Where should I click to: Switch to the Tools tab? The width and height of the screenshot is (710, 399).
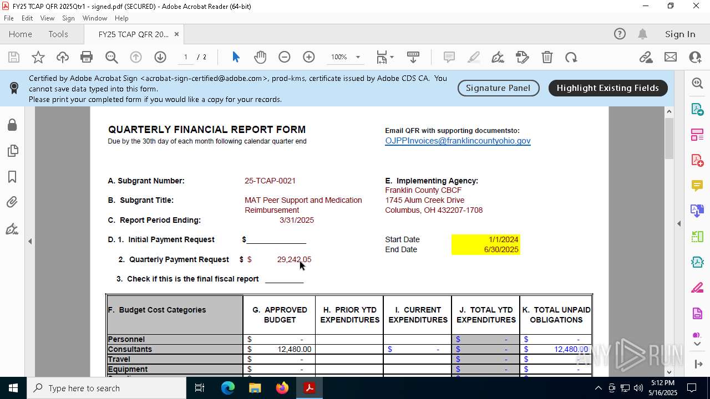[x=58, y=34]
